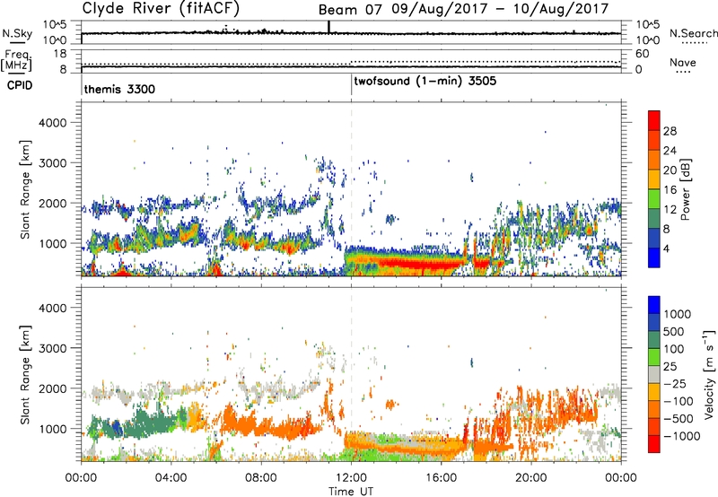Image resolution: width=718 pixels, height=497 pixels.
Task: Click the date range '09/Aug/2017 - 10/Aug/2017'
Action: click(x=500, y=9)
